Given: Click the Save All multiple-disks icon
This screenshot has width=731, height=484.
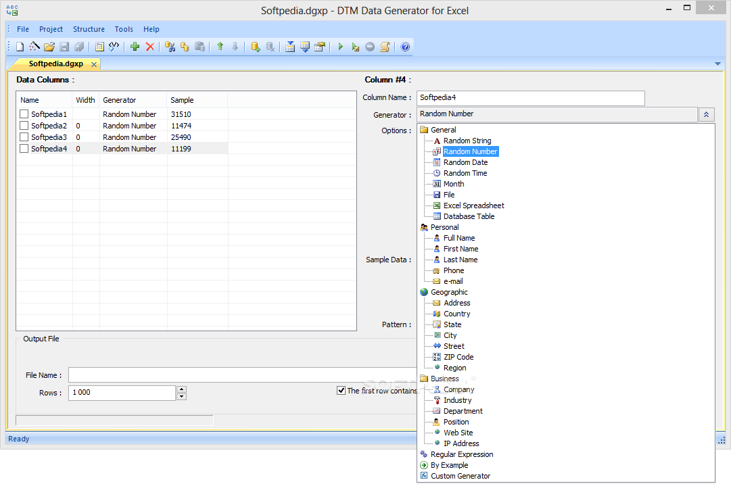Looking at the screenshot, I should pos(79,47).
